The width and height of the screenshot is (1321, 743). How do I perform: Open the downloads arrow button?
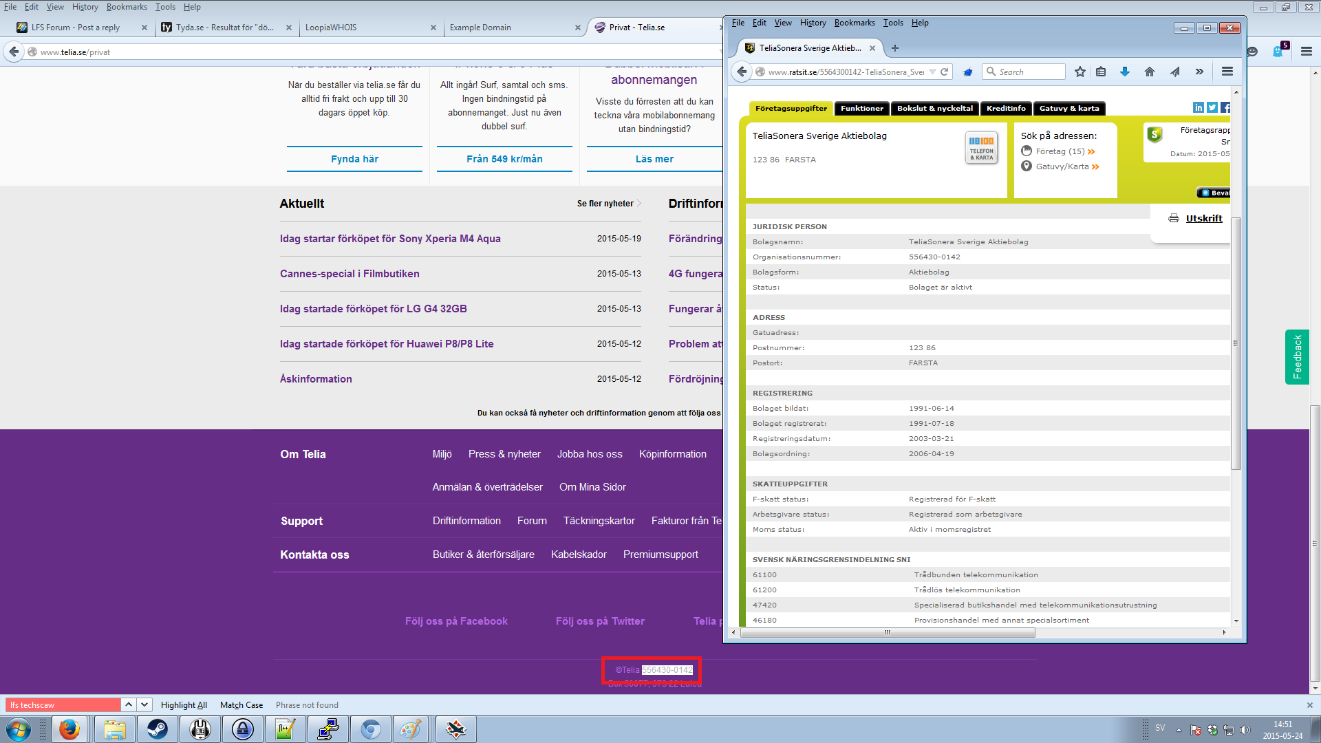1125,72
